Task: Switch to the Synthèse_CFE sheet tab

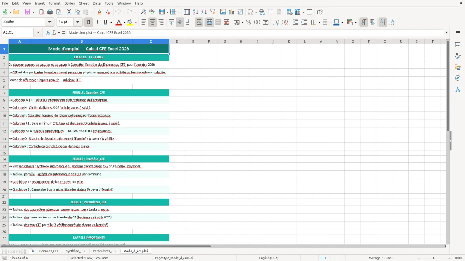Action: 76,251
